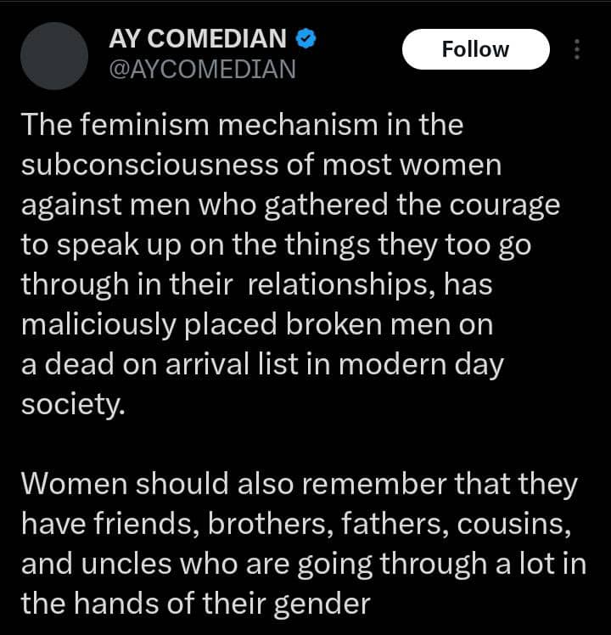Open the @AYCOMEDIAN handle link
Viewport: 611px width, 635px height.
pyautogui.click(x=203, y=69)
